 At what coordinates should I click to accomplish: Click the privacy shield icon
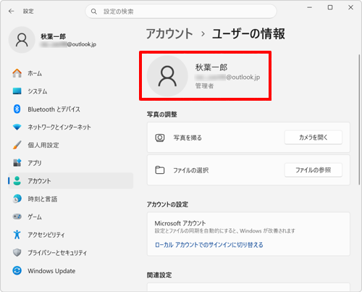point(17,252)
